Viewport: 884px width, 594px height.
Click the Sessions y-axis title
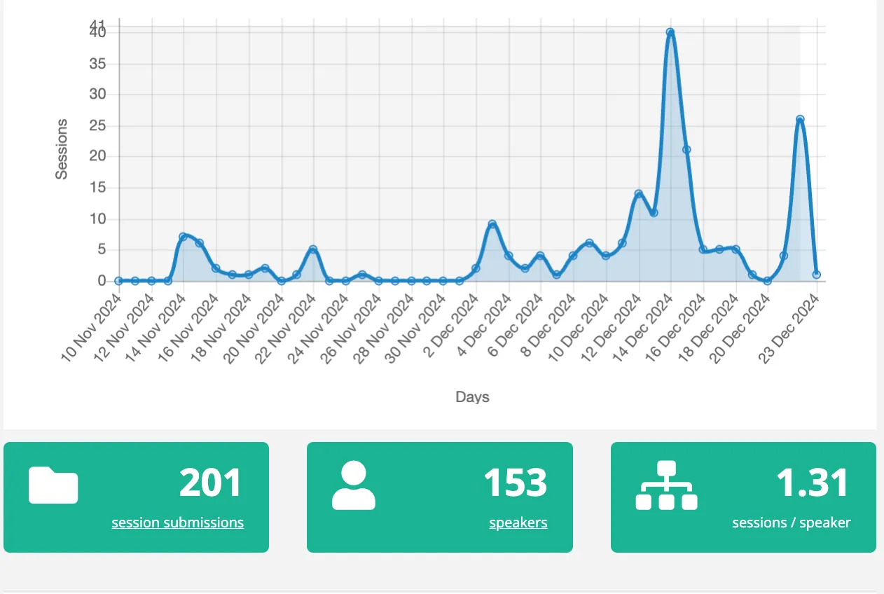pos(62,149)
